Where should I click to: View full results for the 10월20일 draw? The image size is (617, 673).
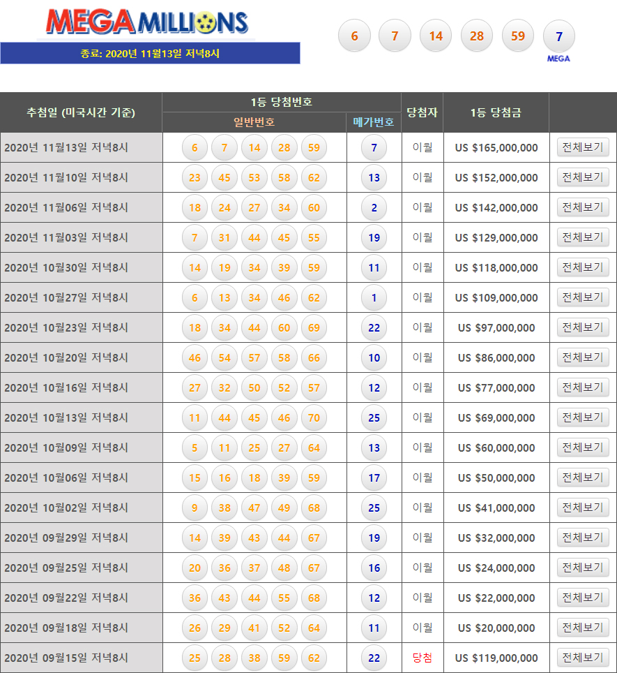click(583, 357)
